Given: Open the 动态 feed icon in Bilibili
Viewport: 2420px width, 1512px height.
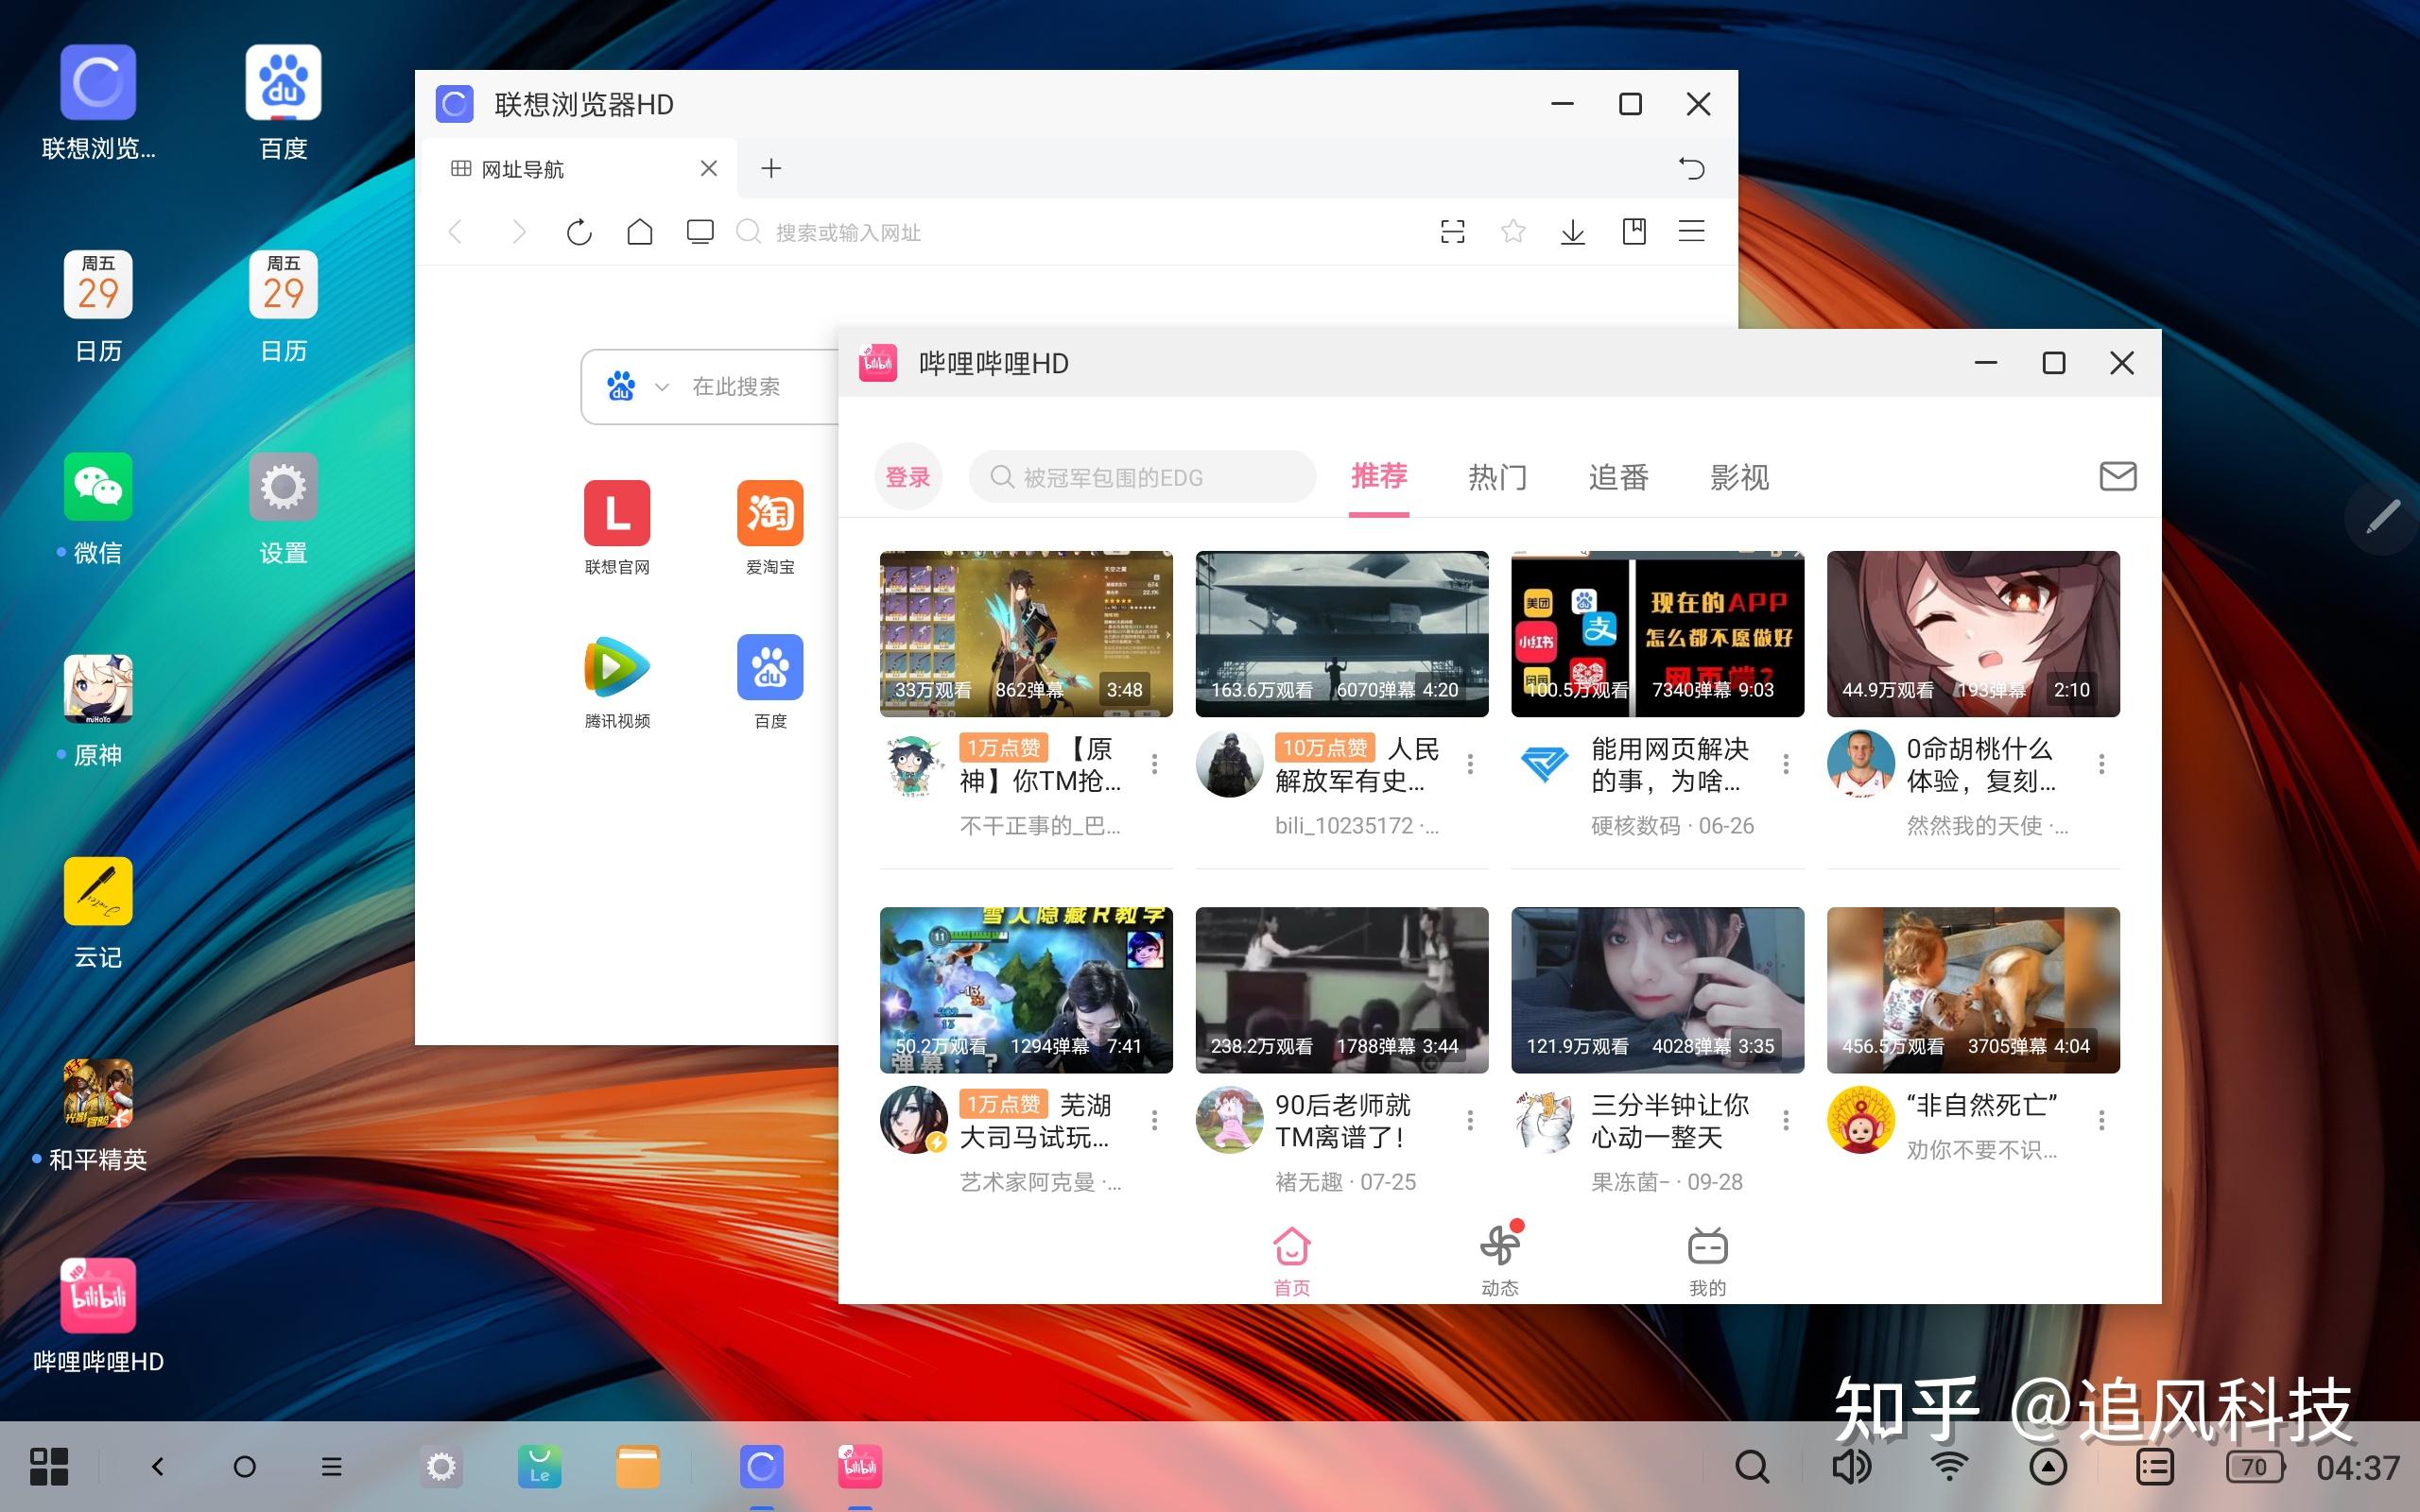Looking at the screenshot, I should 1500,1259.
